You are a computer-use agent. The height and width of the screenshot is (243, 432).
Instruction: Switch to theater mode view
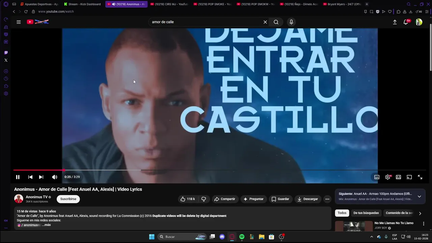(x=399, y=177)
